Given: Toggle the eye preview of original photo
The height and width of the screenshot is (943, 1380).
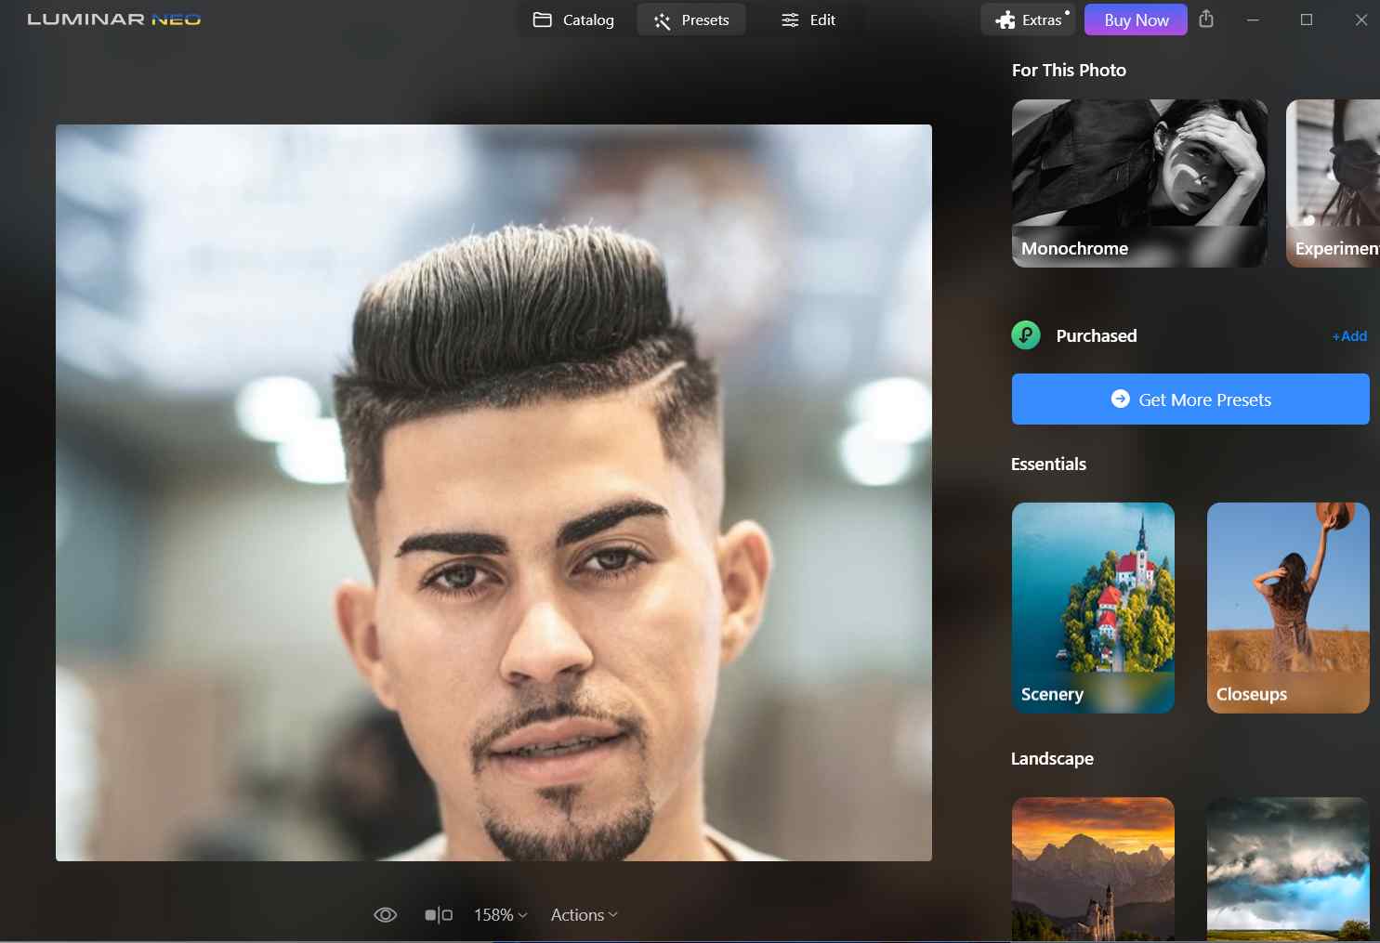Looking at the screenshot, I should coord(385,914).
